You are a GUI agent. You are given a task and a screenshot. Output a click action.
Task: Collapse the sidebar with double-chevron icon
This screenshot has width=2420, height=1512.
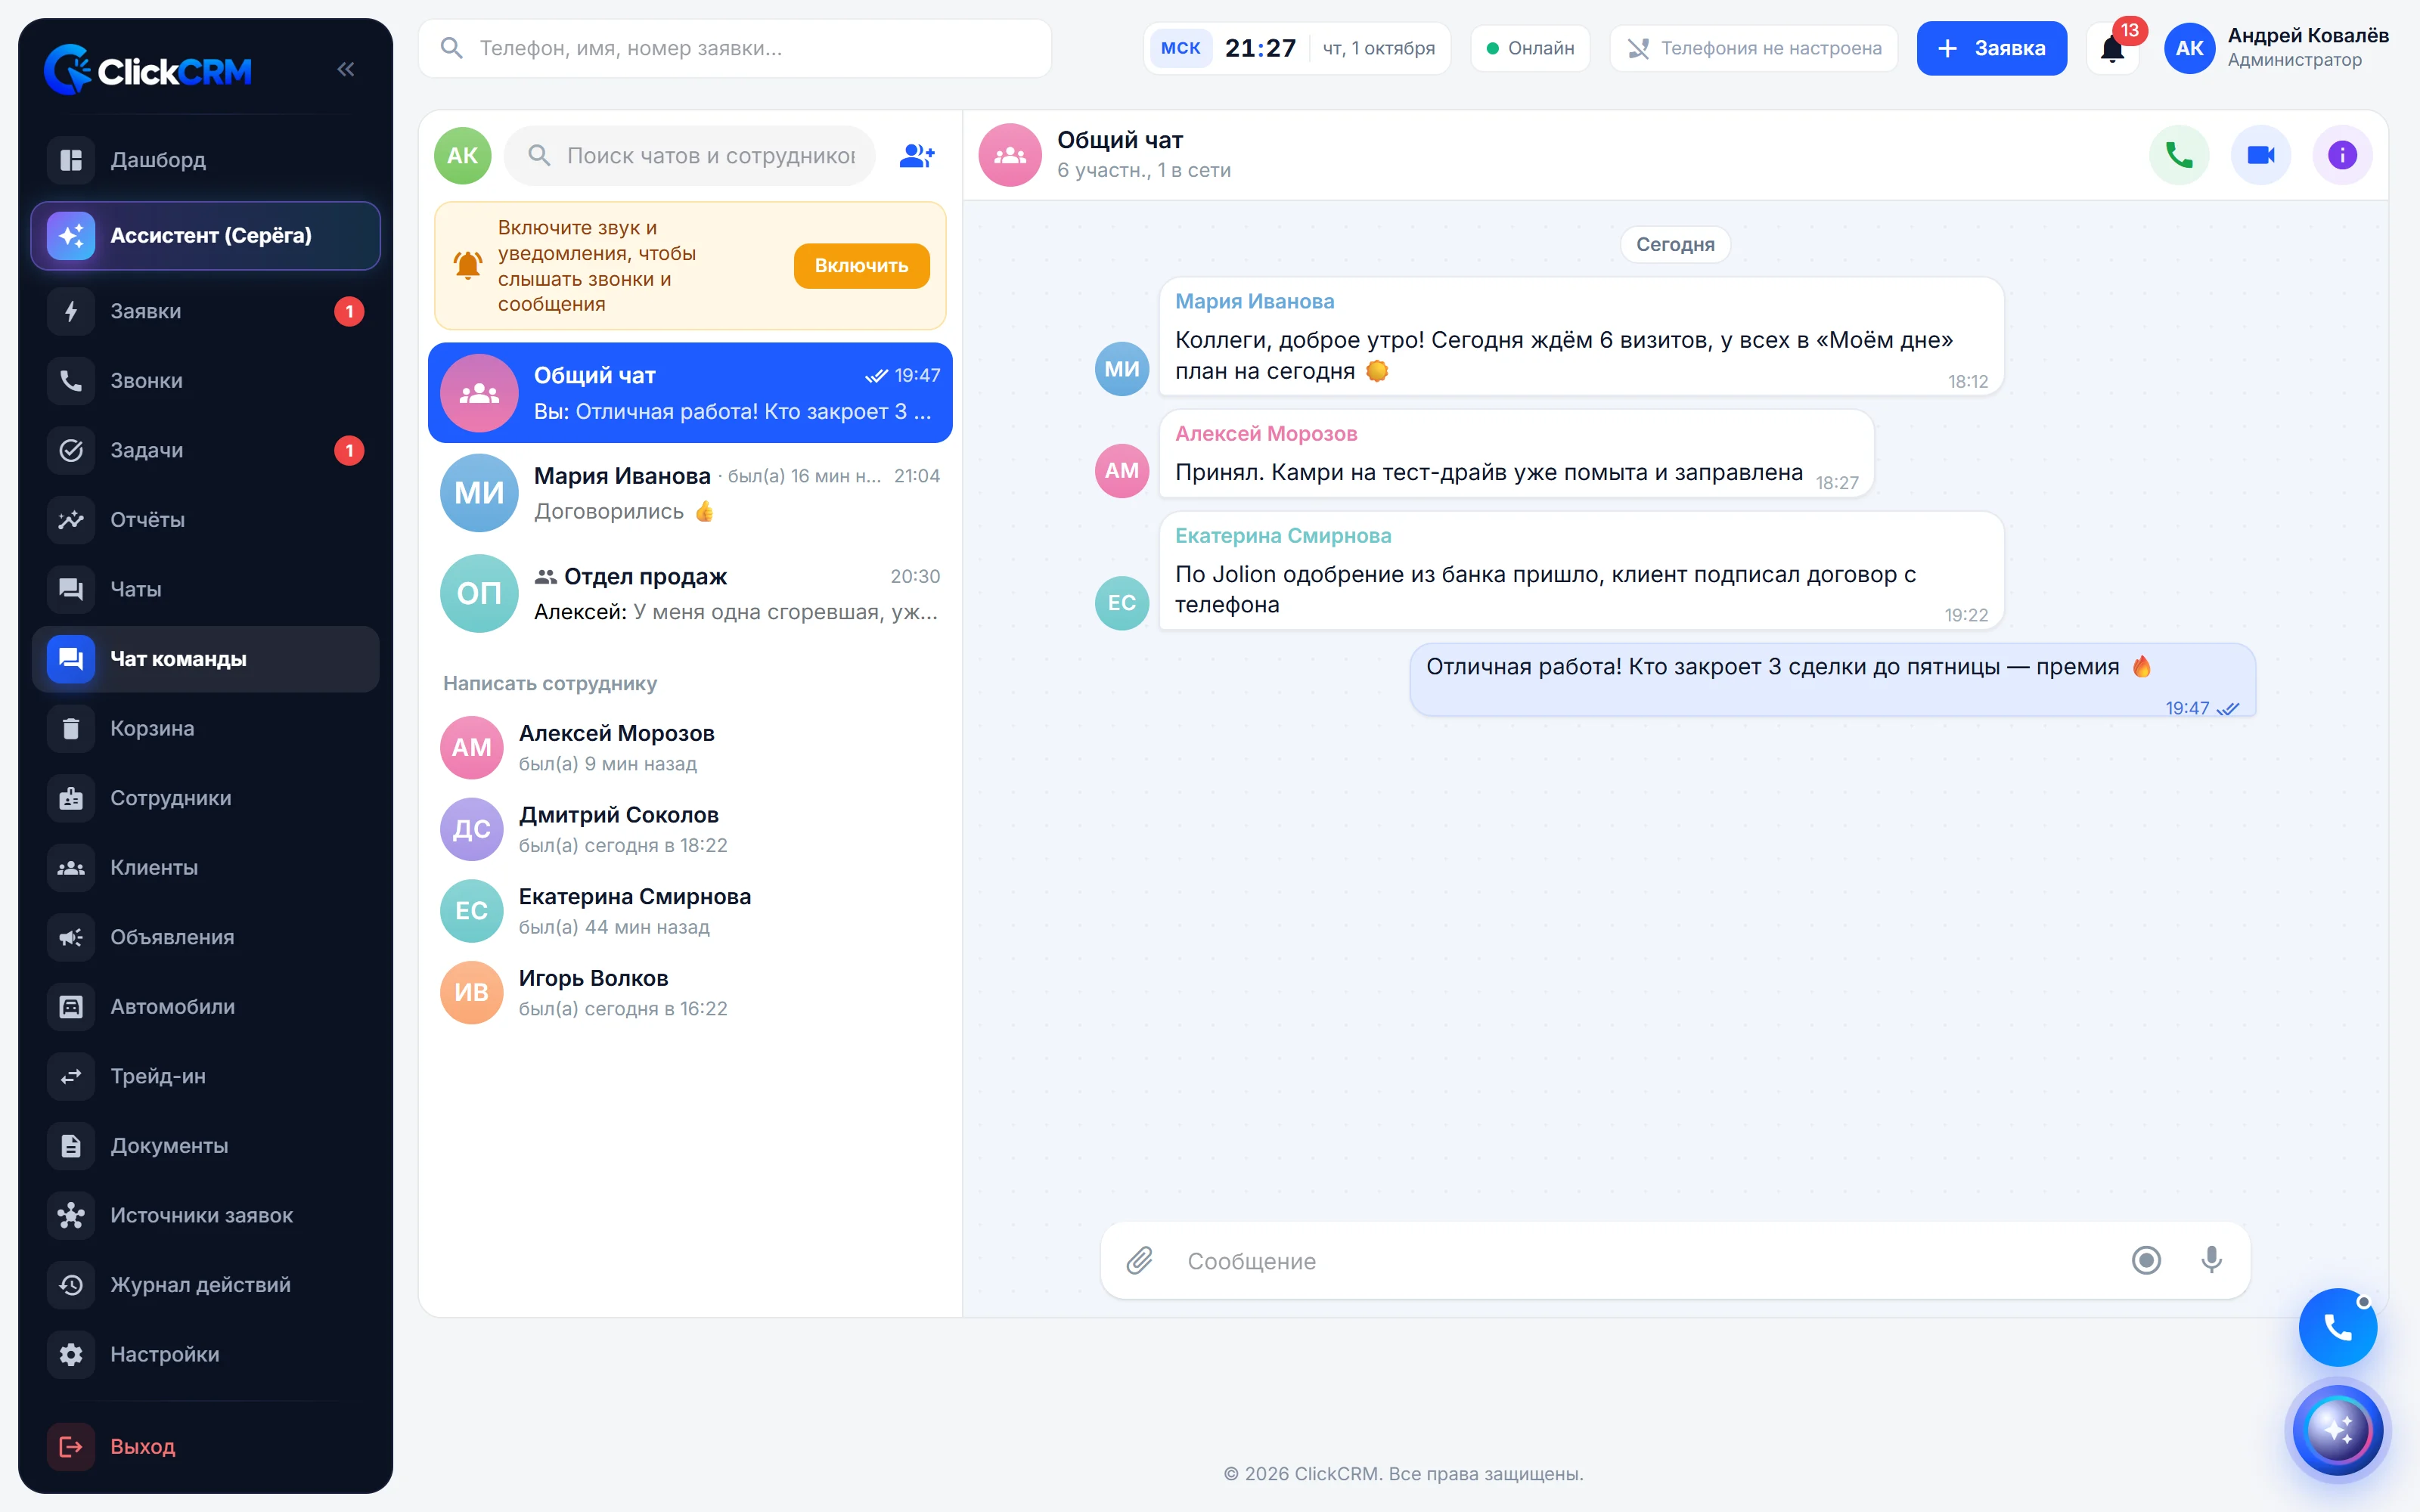tap(346, 69)
